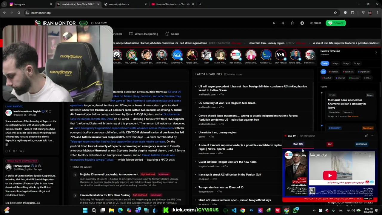Expand the Events Timeline panel chevron
This screenshot has width=382, height=215.
pyautogui.click(x=376, y=53)
